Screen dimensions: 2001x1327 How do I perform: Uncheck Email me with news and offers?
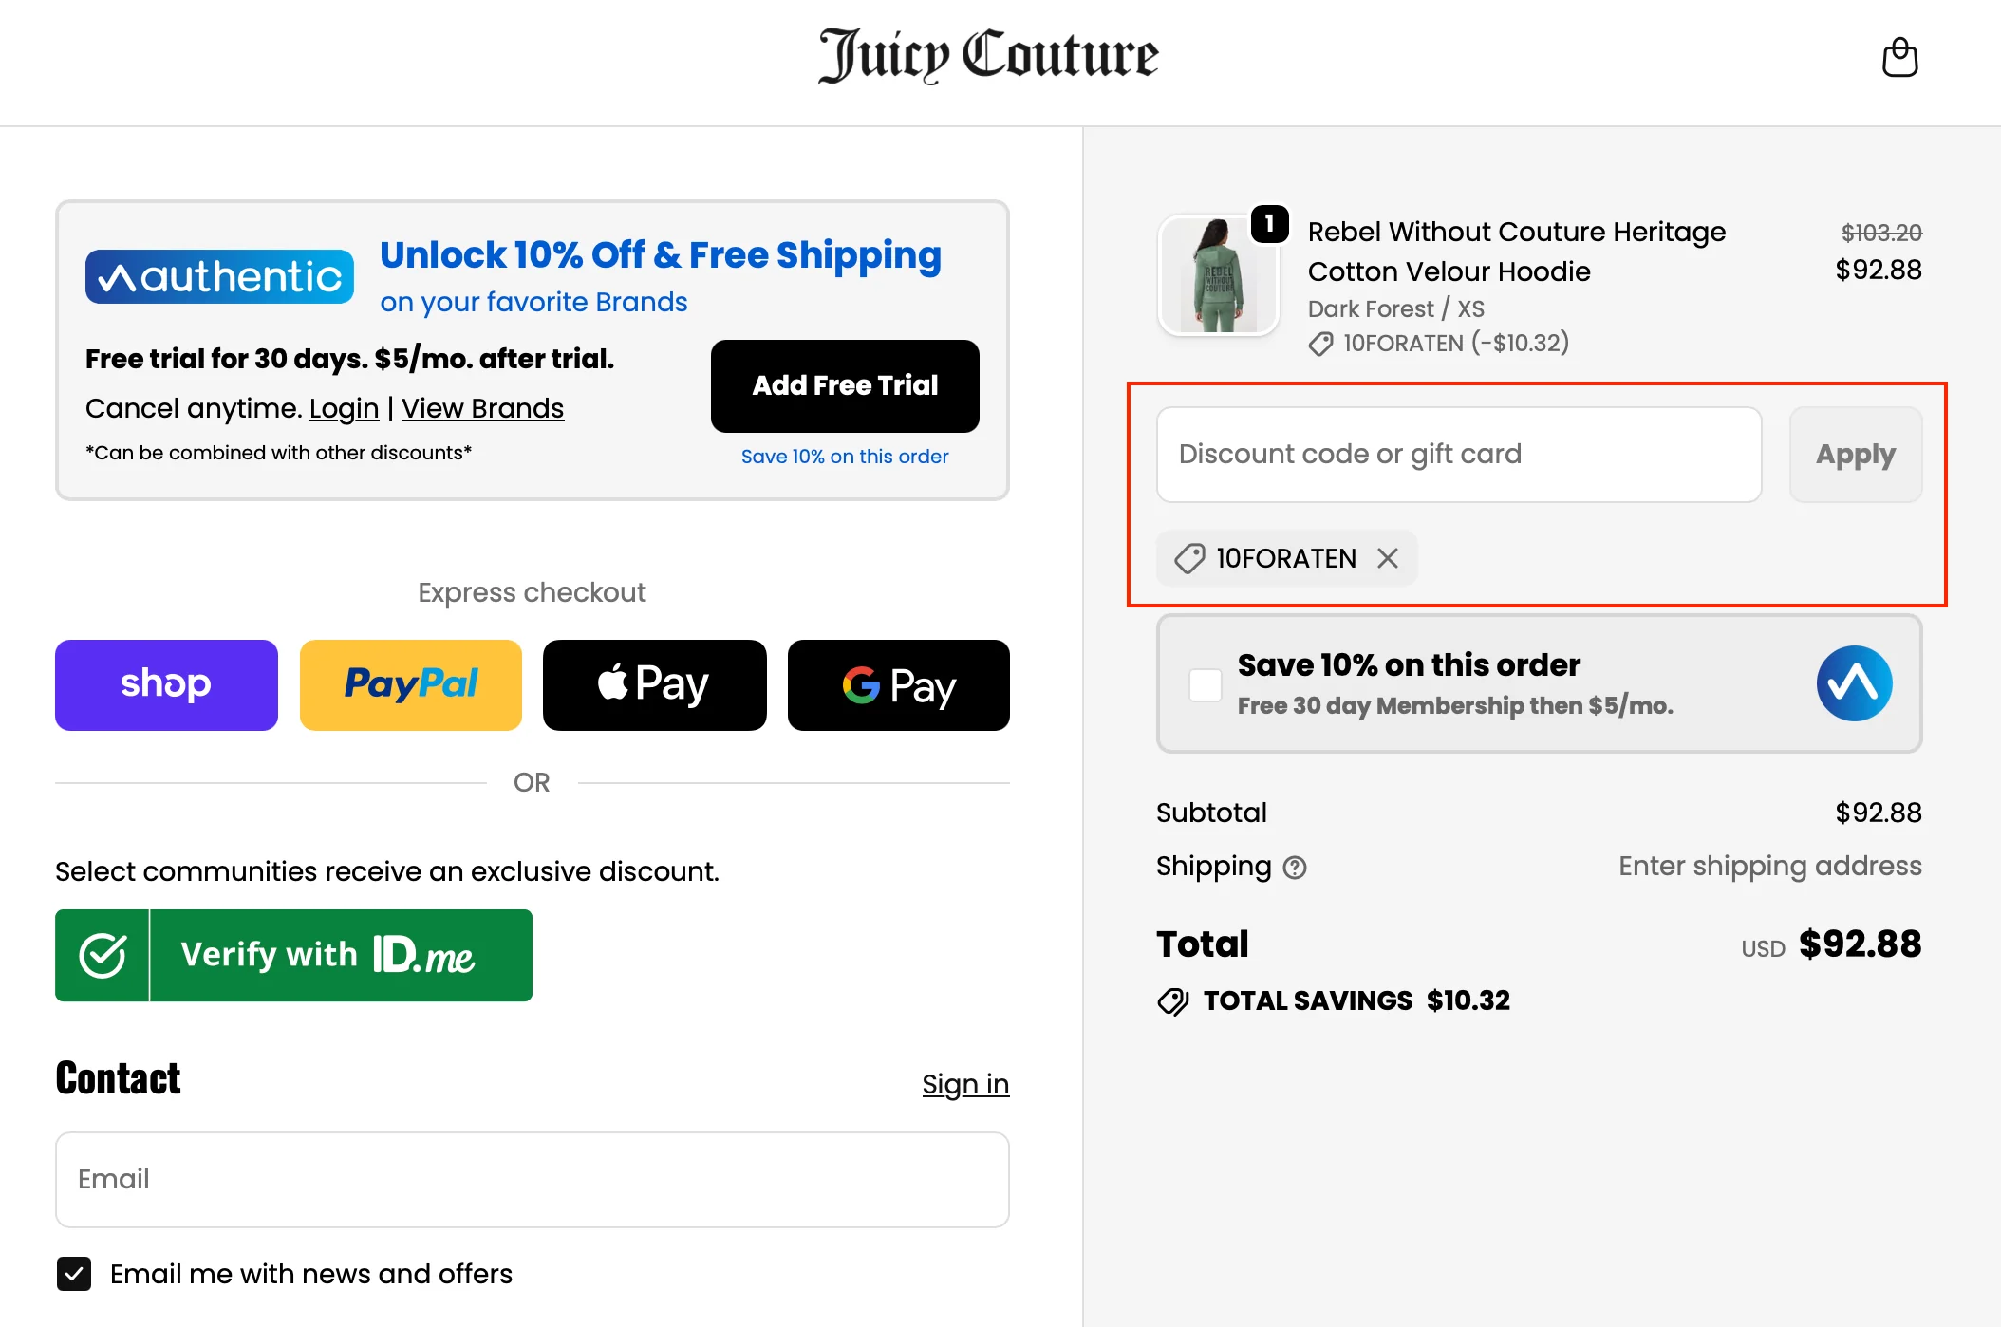74,1274
